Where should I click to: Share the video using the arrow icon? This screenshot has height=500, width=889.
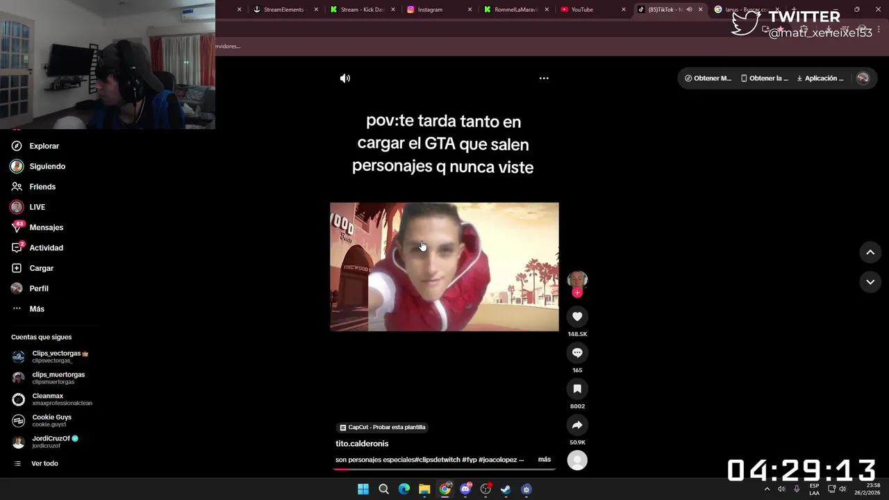click(577, 425)
